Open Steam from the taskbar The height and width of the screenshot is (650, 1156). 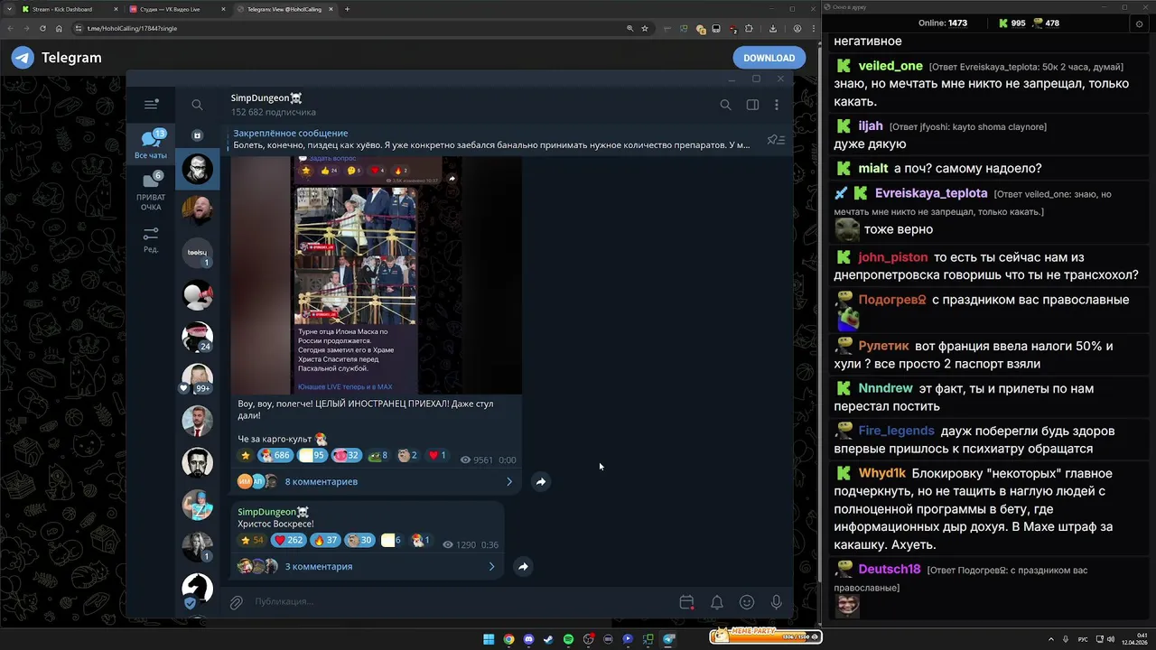point(548,639)
